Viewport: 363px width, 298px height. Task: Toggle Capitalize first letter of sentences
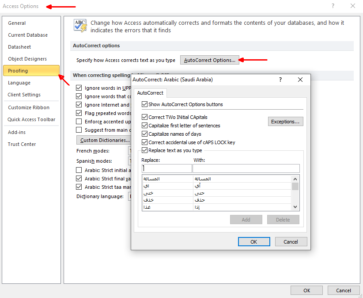pyautogui.click(x=144, y=126)
